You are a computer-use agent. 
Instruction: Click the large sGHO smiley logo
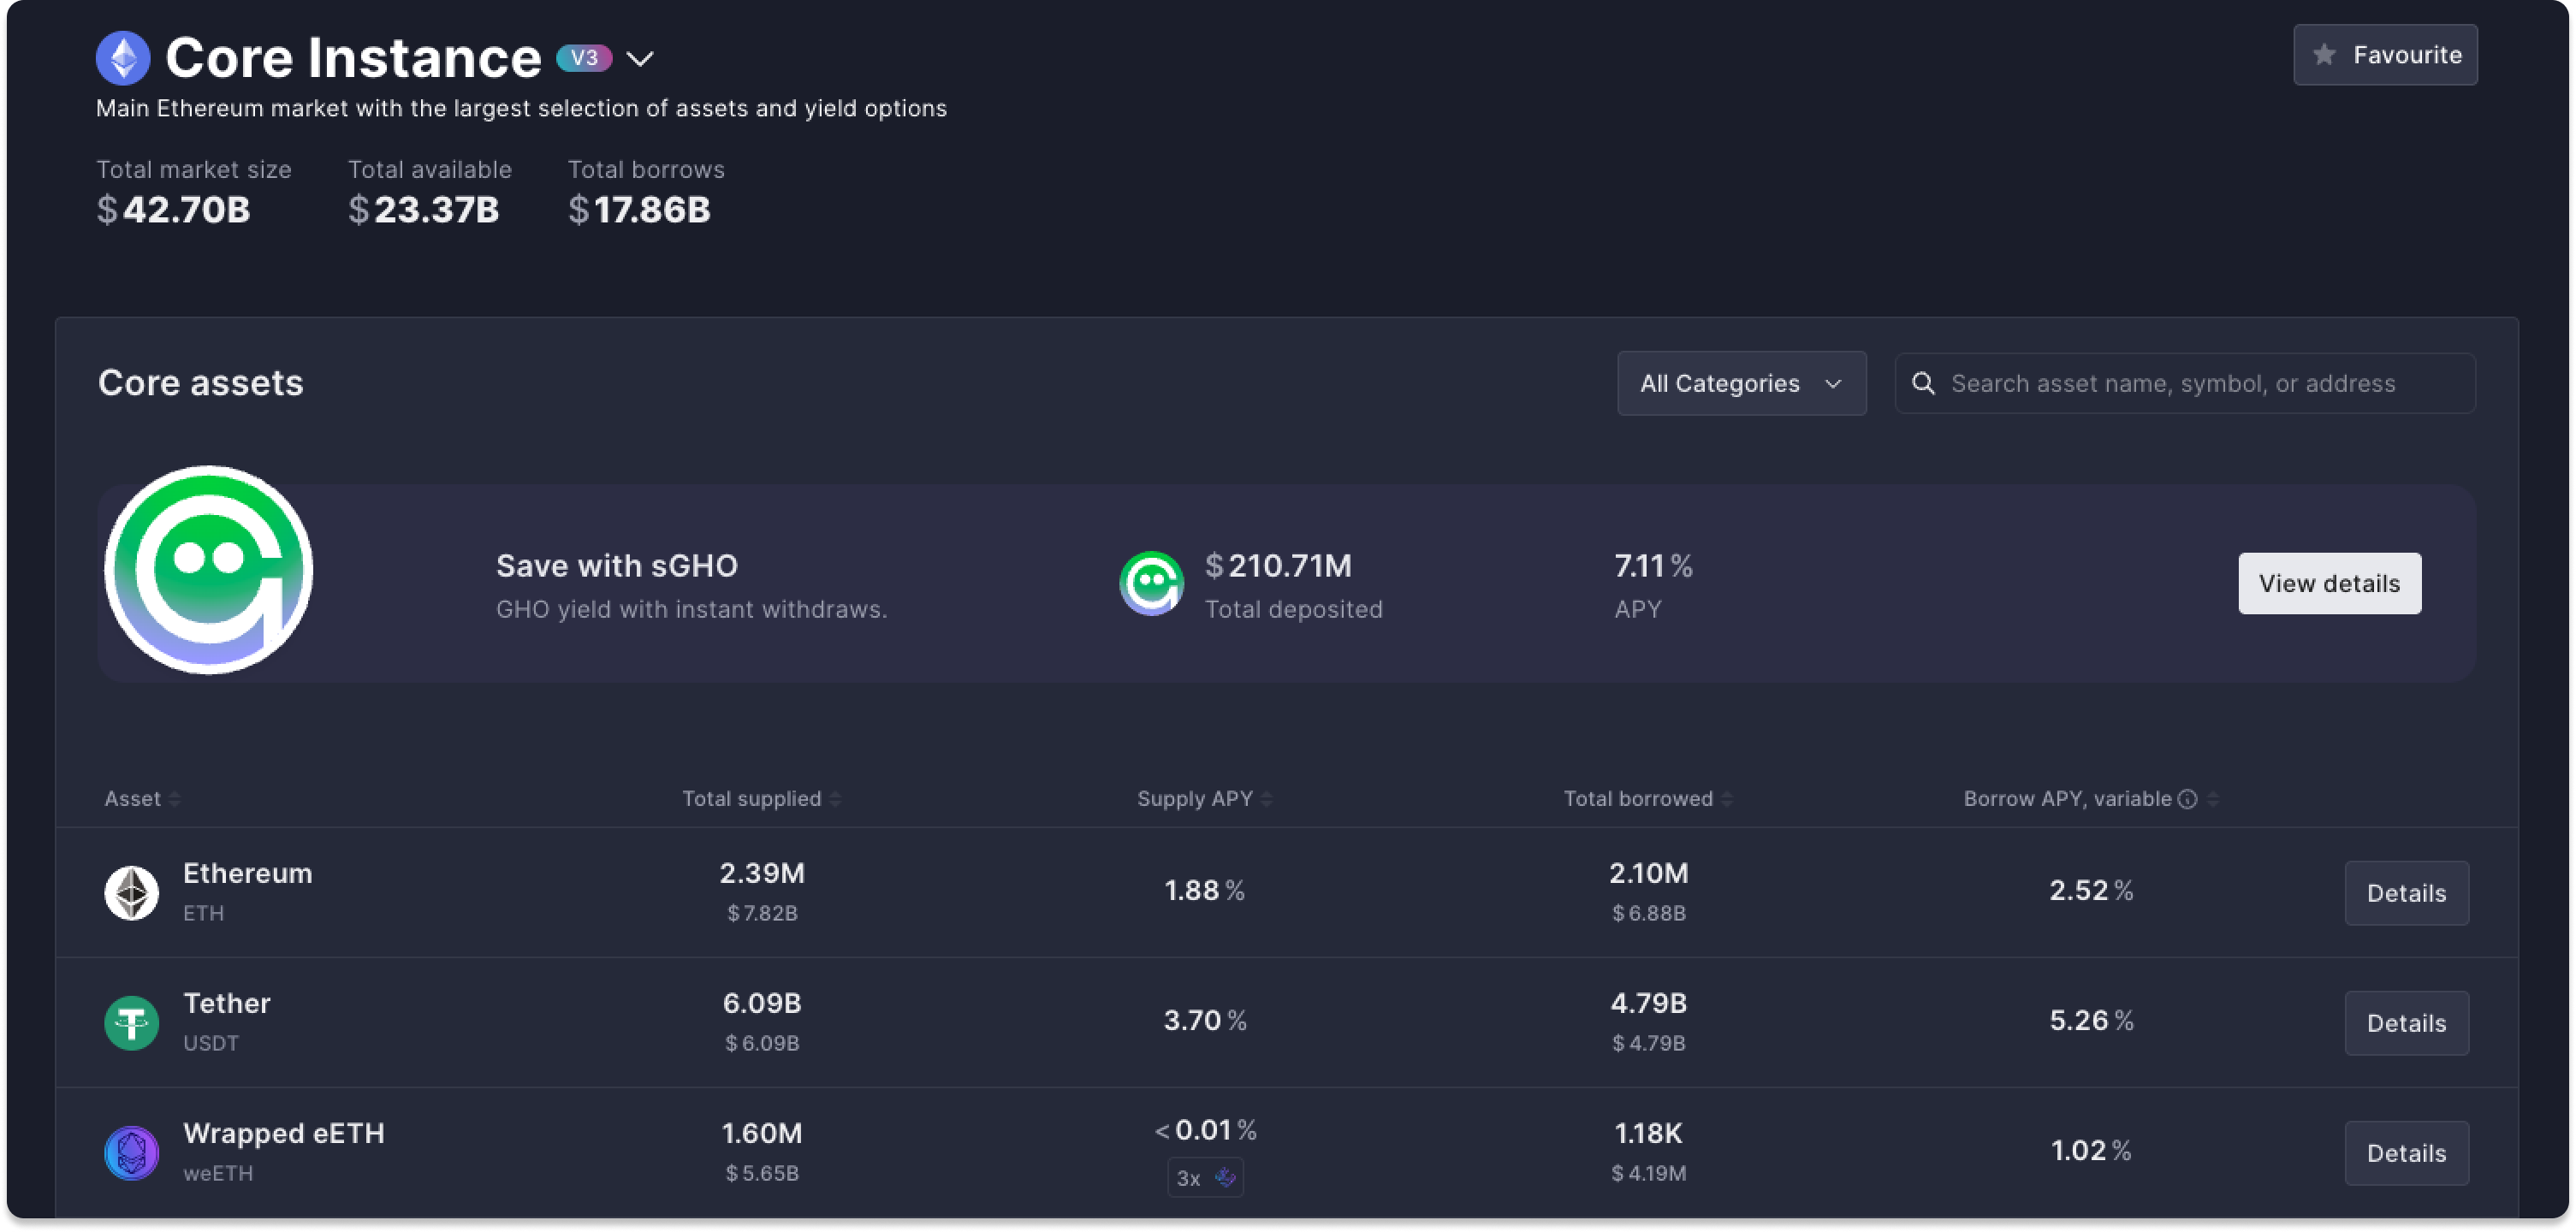click(209, 570)
